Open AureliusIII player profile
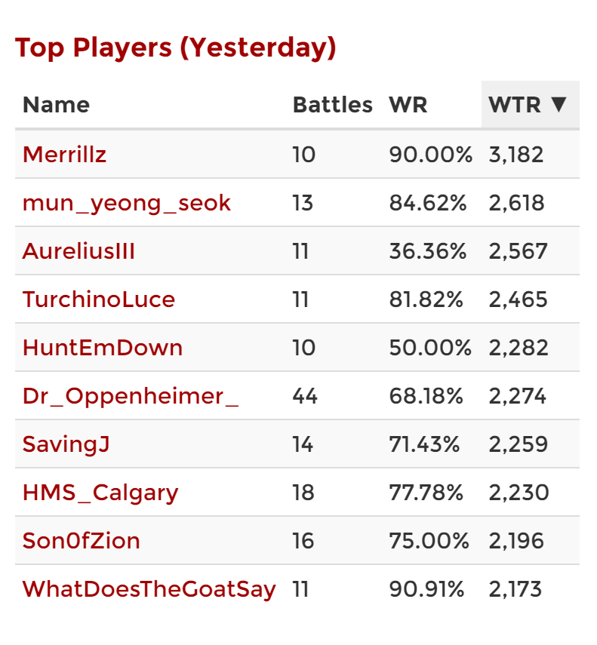The width and height of the screenshot is (597, 645). click(x=78, y=251)
